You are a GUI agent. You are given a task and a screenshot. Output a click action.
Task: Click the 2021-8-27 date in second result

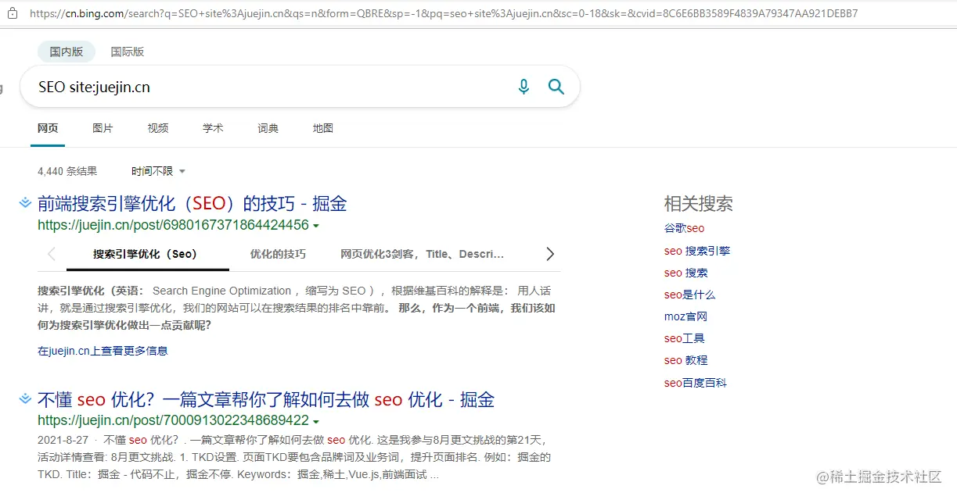[x=63, y=440]
